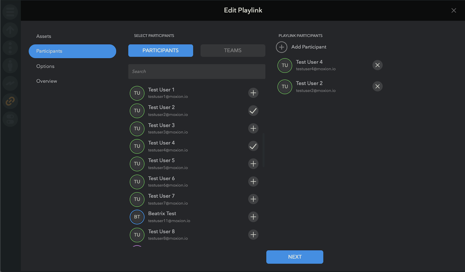
Task: Select the Participants tab button
Action: [160, 50]
